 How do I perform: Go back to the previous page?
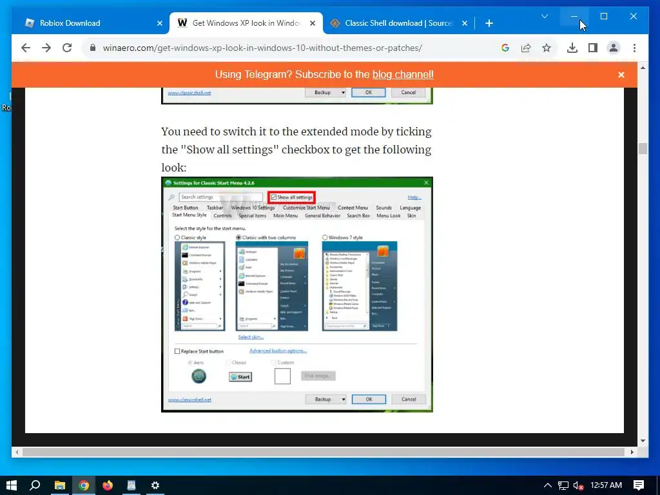tap(26, 48)
